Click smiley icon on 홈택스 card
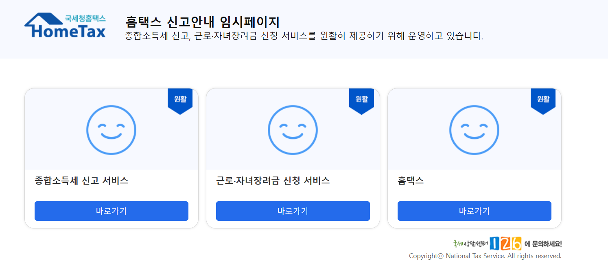 [474, 130]
